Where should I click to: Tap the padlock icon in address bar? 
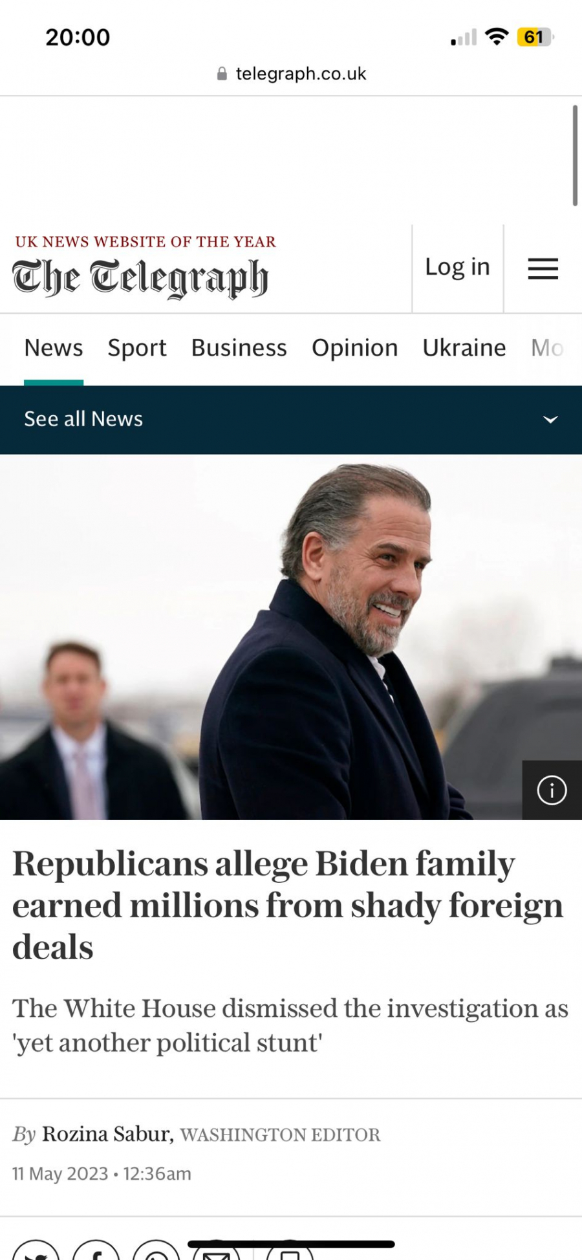tap(222, 74)
